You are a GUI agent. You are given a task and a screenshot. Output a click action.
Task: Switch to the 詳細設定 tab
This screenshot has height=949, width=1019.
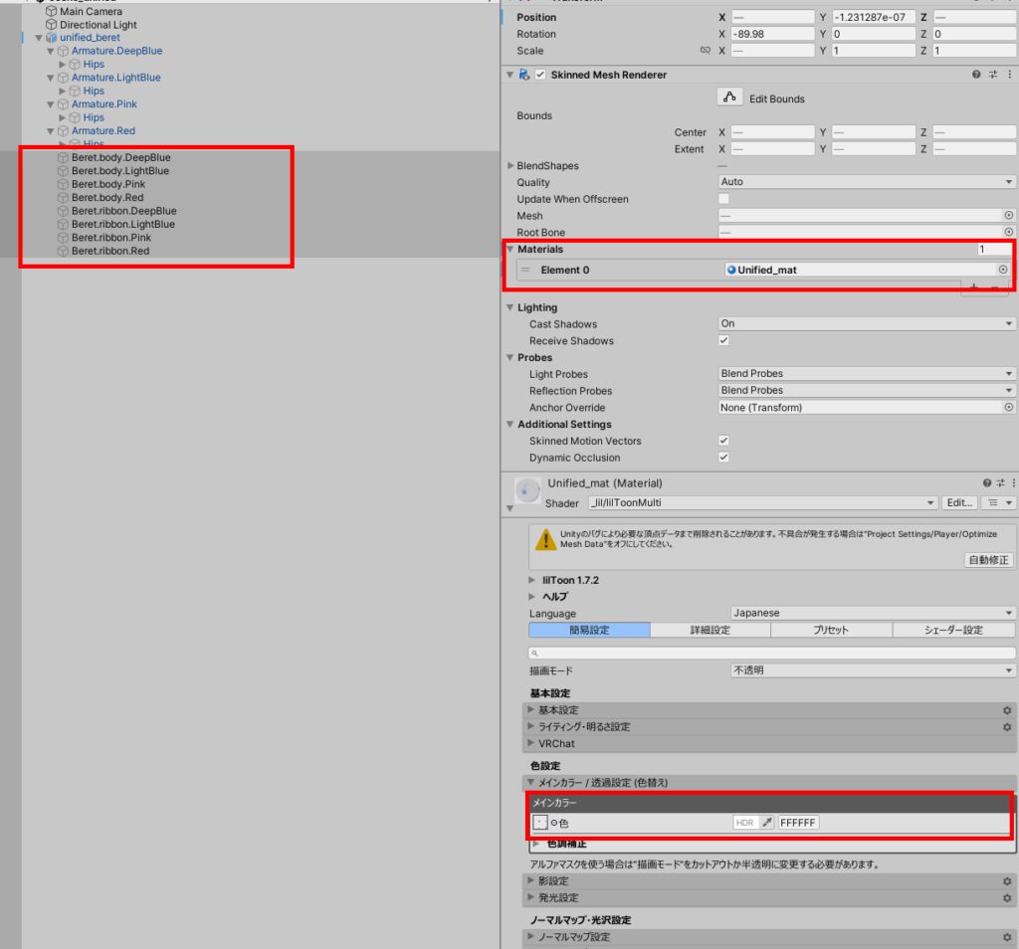coord(711,630)
